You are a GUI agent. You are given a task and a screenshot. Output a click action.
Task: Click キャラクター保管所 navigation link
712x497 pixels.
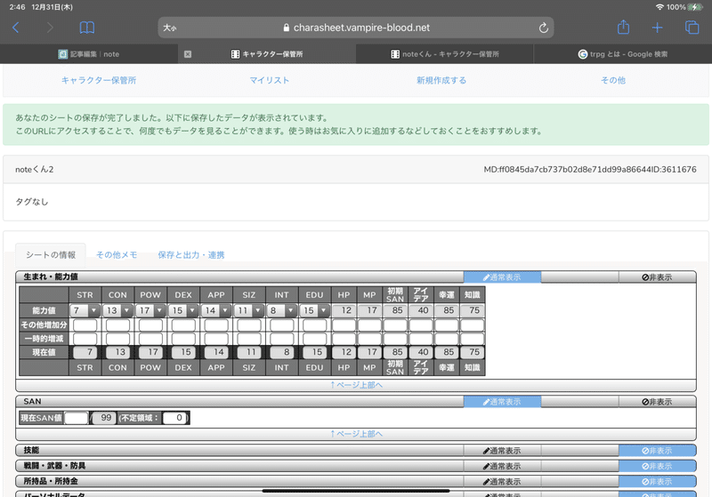(99, 80)
